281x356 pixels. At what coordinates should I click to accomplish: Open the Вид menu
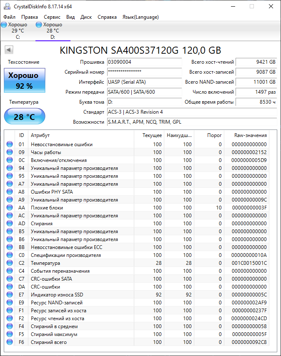click(x=70, y=17)
